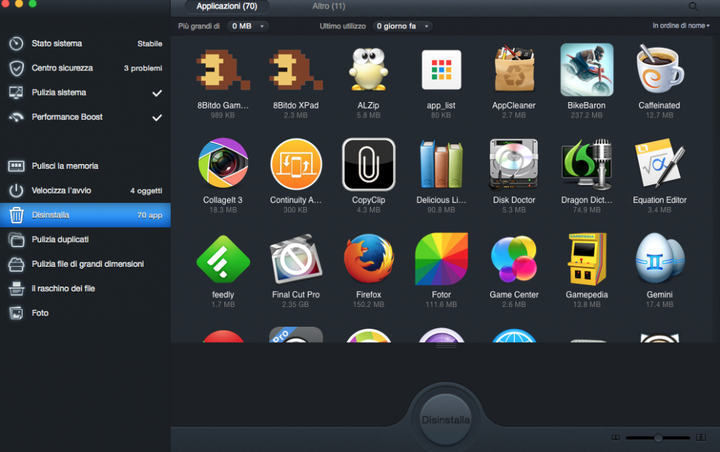This screenshot has width=720, height=452.
Task: Open Pulizia duplicati in sidebar
Action: [85, 239]
